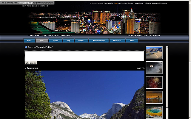Go to the Next photo
This screenshot has width=191, height=119.
click(x=140, y=68)
